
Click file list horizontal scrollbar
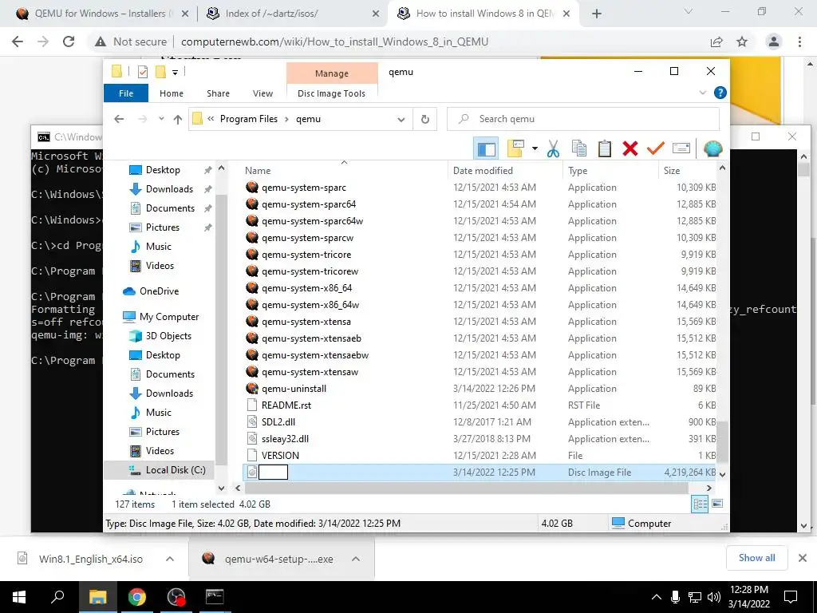(x=466, y=488)
